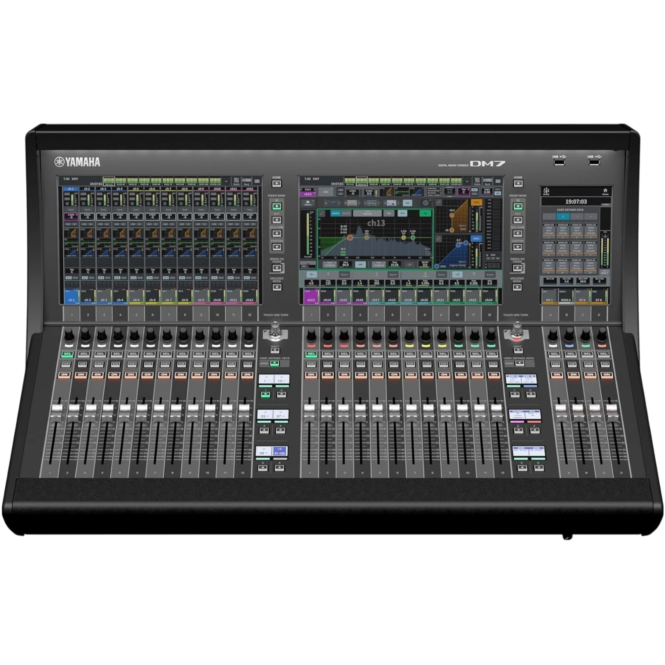Push HOME key beside the left touchscreen

coord(277,183)
